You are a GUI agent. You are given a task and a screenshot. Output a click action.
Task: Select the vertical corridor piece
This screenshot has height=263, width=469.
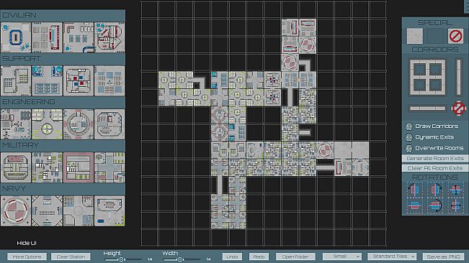click(x=458, y=77)
